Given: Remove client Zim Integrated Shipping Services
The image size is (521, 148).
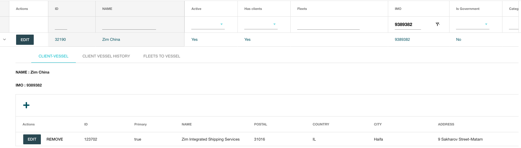Looking at the screenshot, I should [55, 139].
